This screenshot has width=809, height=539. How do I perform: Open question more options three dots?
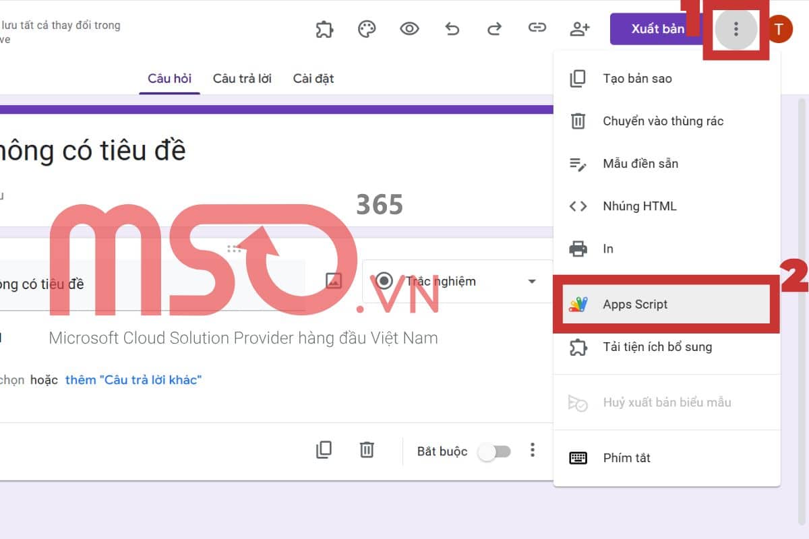click(x=533, y=450)
